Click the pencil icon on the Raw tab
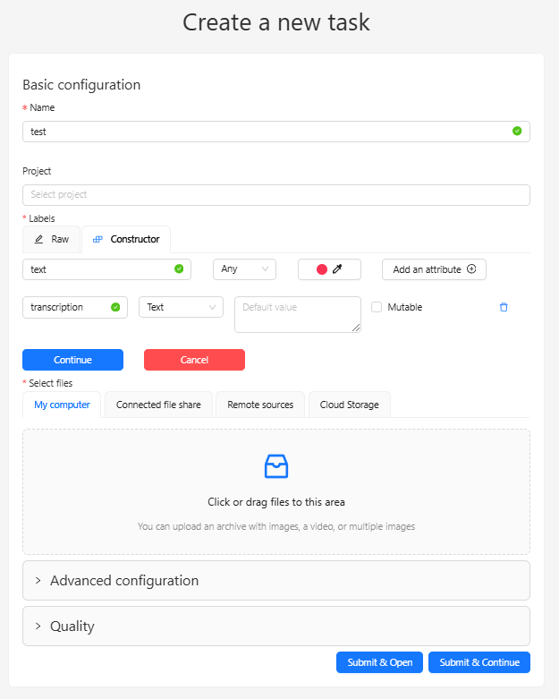 pyautogui.click(x=39, y=239)
